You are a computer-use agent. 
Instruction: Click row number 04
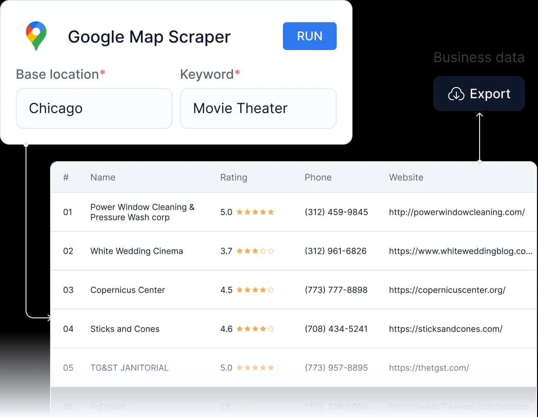point(68,329)
